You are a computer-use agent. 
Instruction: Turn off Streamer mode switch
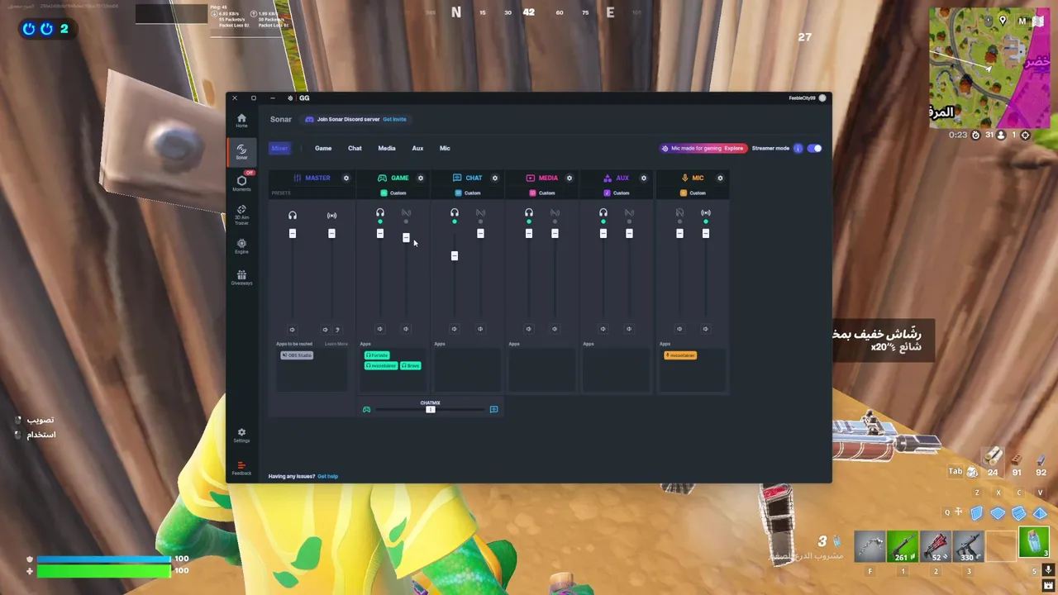[814, 148]
